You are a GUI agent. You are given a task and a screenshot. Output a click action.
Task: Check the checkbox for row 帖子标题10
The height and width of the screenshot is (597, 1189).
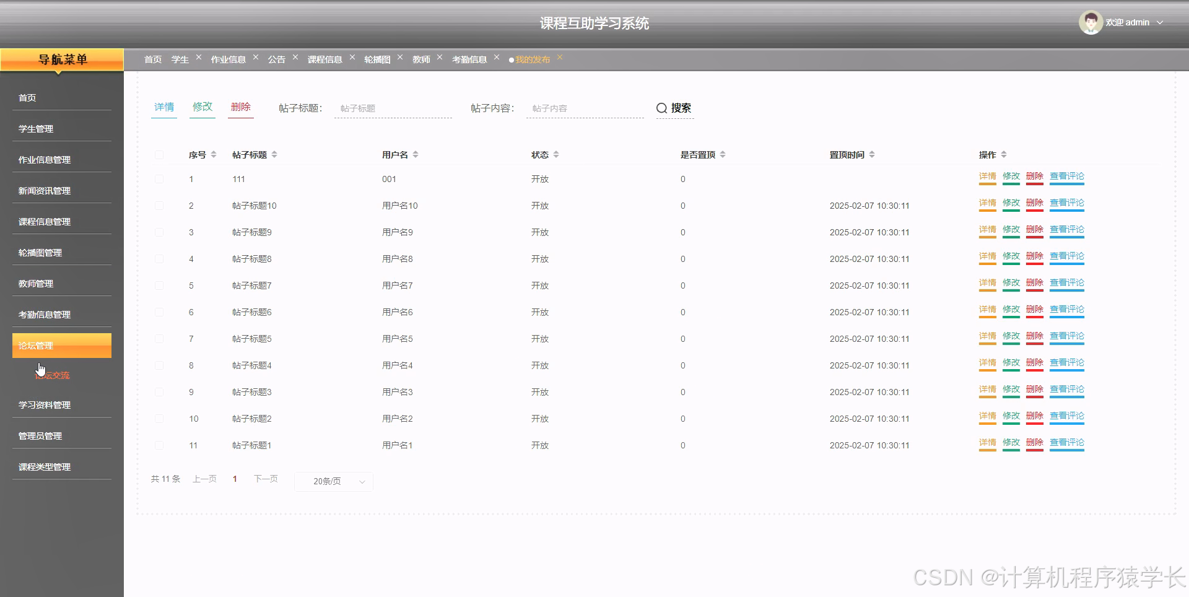159,206
